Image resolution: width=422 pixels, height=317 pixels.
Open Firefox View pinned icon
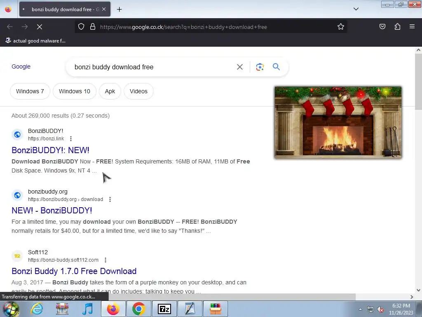[x=8, y=9]
